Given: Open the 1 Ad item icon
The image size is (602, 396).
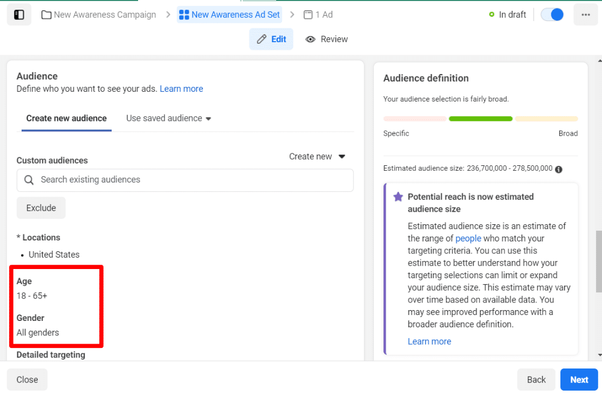Looking at the screenshot, I should pos(309,15).
